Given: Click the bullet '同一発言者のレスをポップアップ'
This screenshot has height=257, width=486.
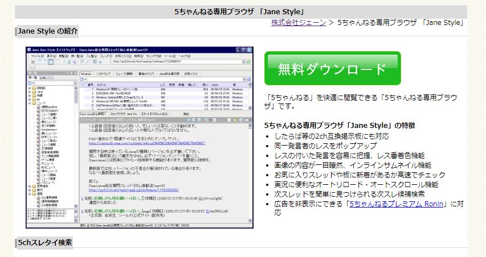Looking at the screenshot, I should pyautogui.click(x=325, y=146).
